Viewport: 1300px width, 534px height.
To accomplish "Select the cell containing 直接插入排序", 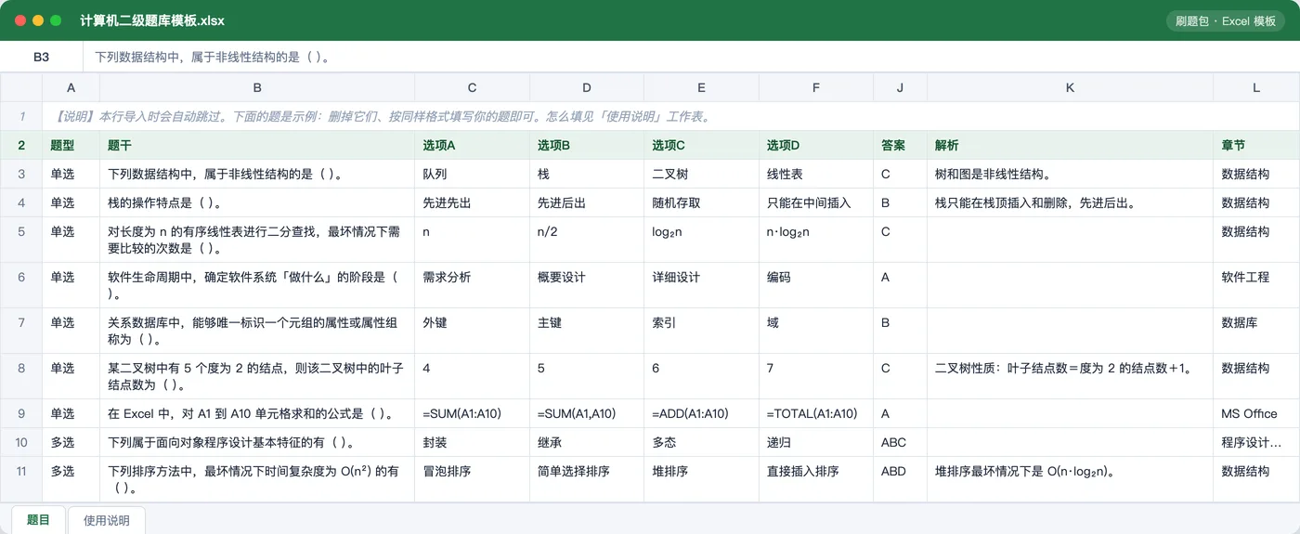I will pos(816,479).
